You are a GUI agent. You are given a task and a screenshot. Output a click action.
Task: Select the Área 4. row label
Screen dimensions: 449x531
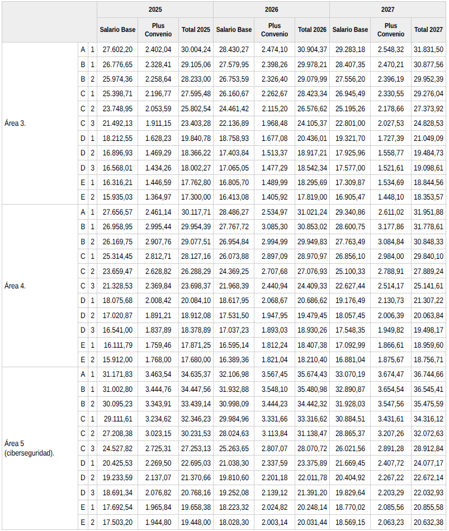coord(15,285)
